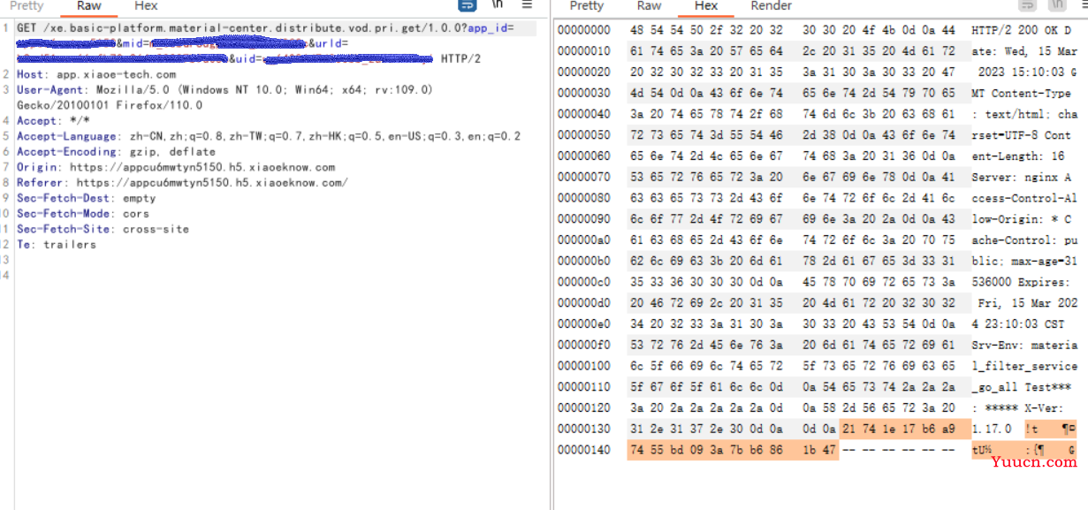Screen dimensions: 1088x510
Task: Click ASCII text 'ache-Control: pu'
Action: tap(1024, 240)
